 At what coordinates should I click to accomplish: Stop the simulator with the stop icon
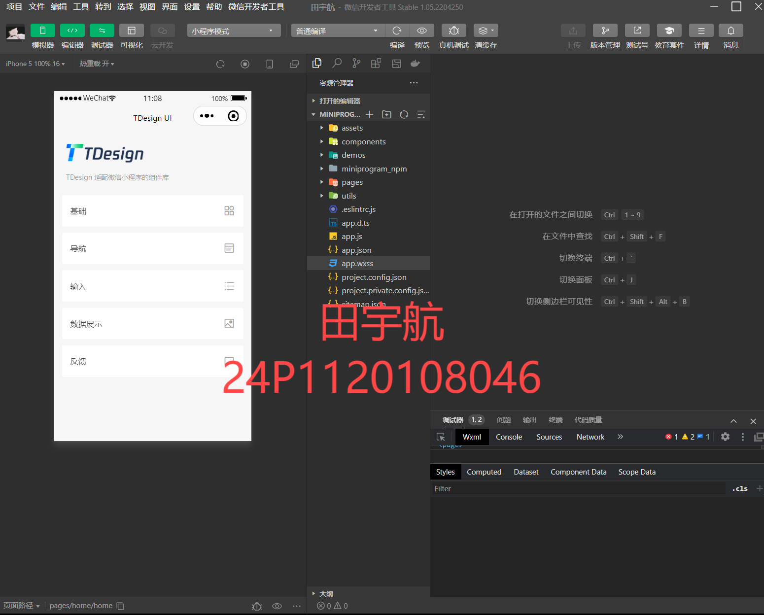[x=245, y=64]
